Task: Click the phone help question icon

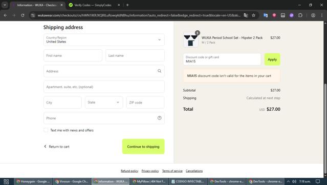Action: coord(159,118)
